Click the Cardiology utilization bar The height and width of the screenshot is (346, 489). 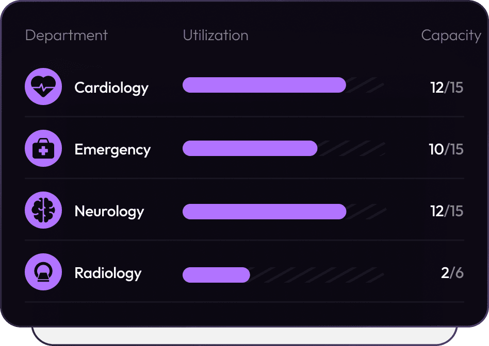tap(264, 85)
